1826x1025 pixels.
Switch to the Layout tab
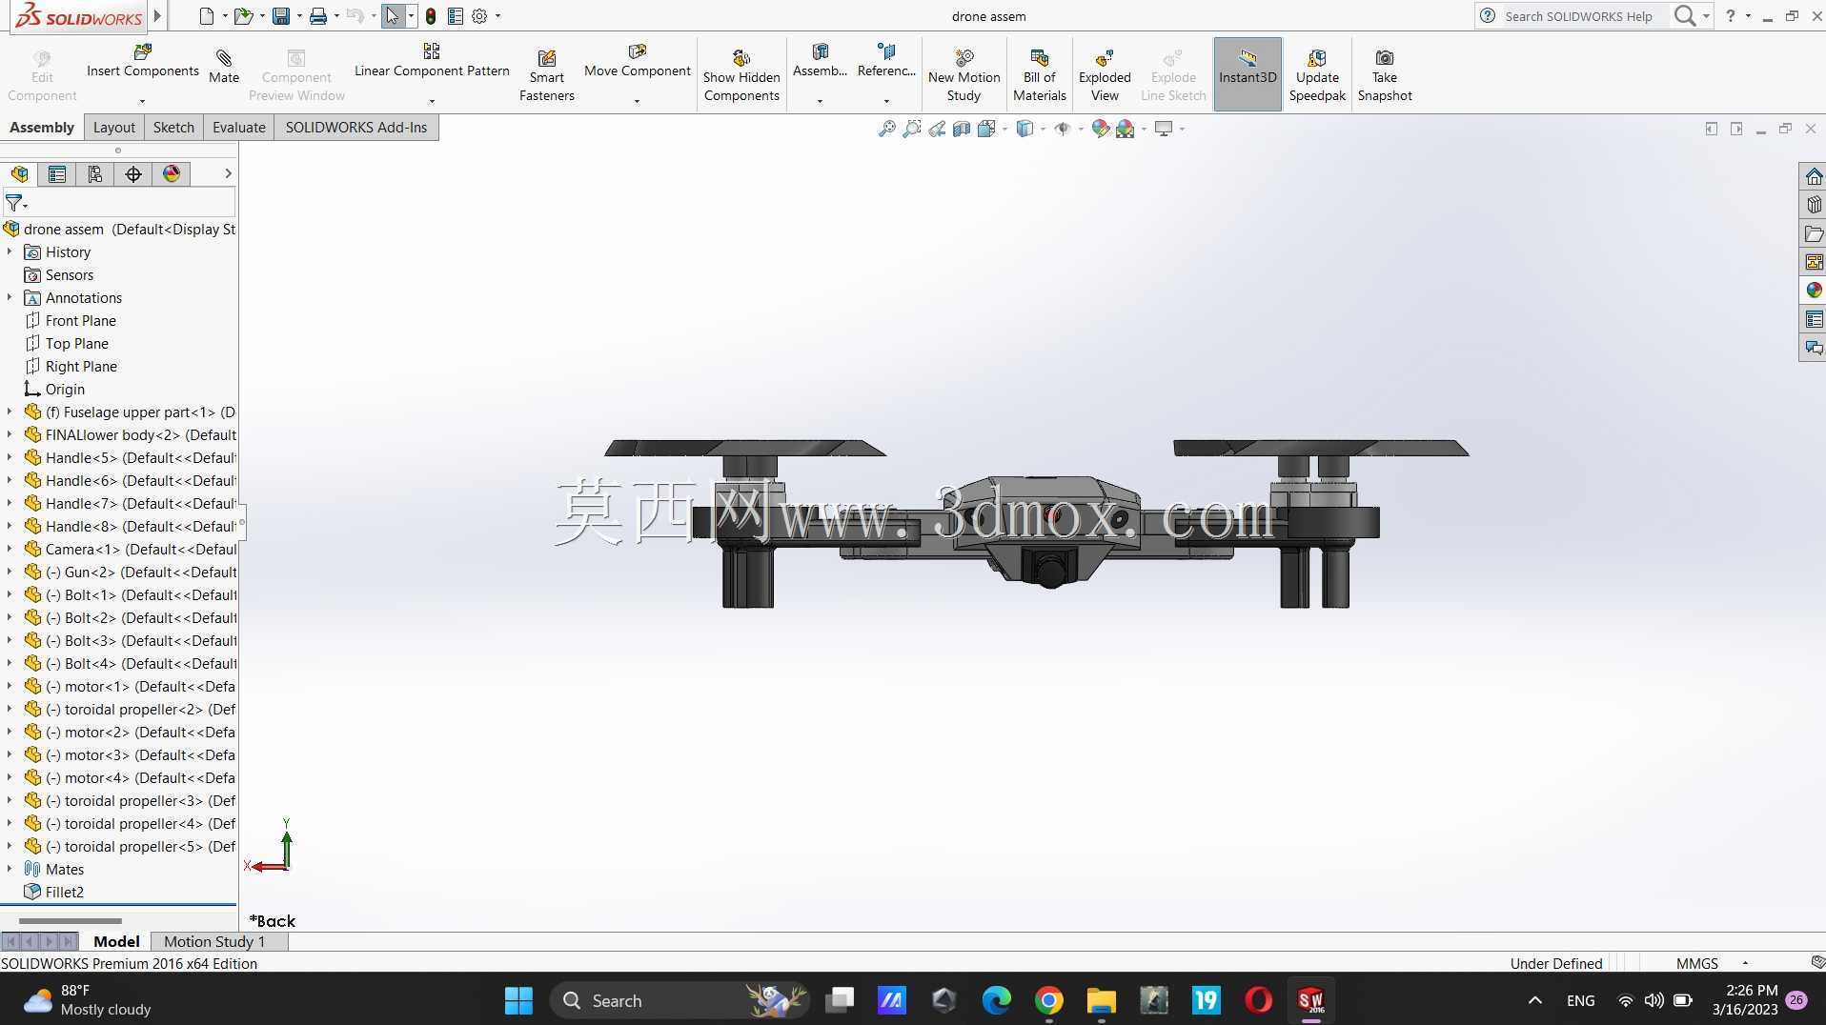(x=114, y=128)
